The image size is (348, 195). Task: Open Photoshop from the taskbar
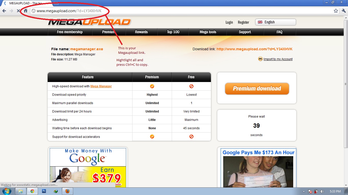point(44,191)
